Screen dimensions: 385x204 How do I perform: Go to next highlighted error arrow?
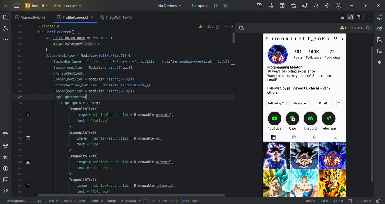[232, 27]
